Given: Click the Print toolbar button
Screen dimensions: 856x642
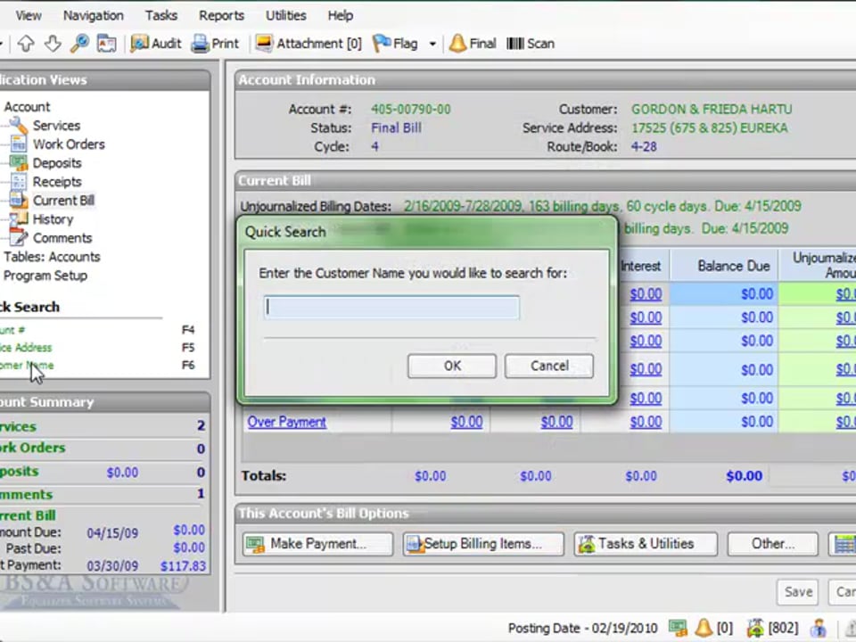Looking at the screenshot, I should [215, 43].
